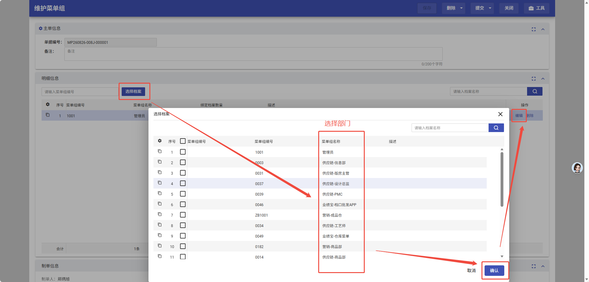Collapse the 明细信息 section

pyautogui.click(x=543, y=79)
